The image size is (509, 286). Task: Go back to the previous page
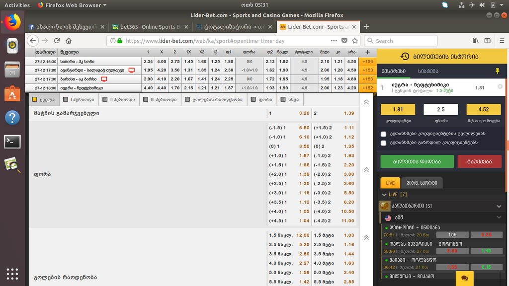coord(33,41)
